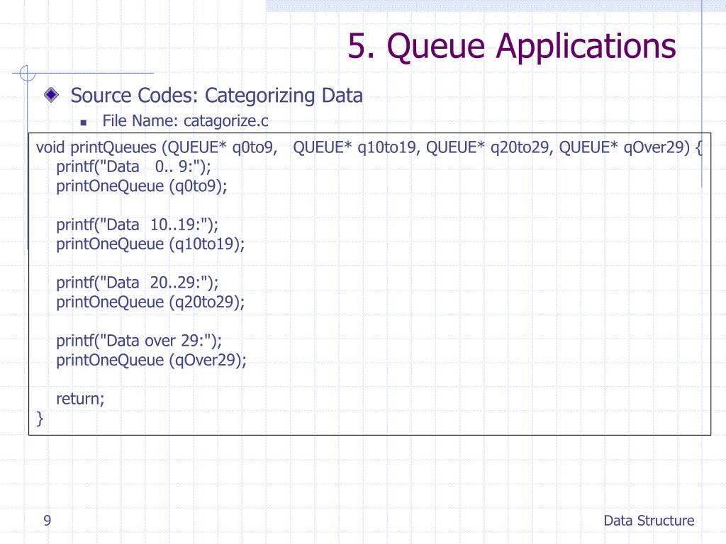Click the heading "Source Codes: Categorizing Data"
Viewport: 726px width, 544px height.
coord(216,96)
